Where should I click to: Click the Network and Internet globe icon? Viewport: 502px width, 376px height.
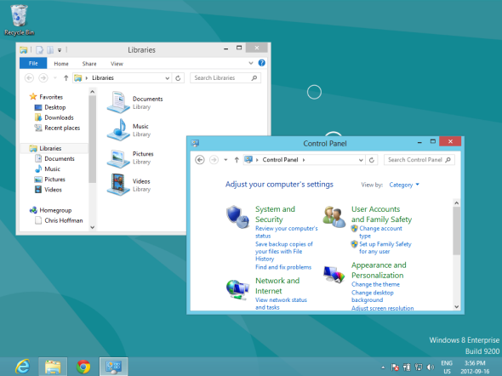coord(237,289)
